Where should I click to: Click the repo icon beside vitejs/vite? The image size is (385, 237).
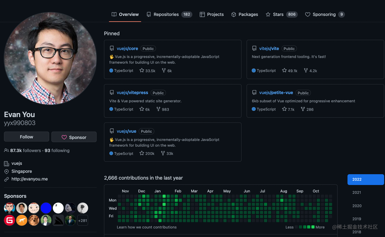(x=254, y=49)
